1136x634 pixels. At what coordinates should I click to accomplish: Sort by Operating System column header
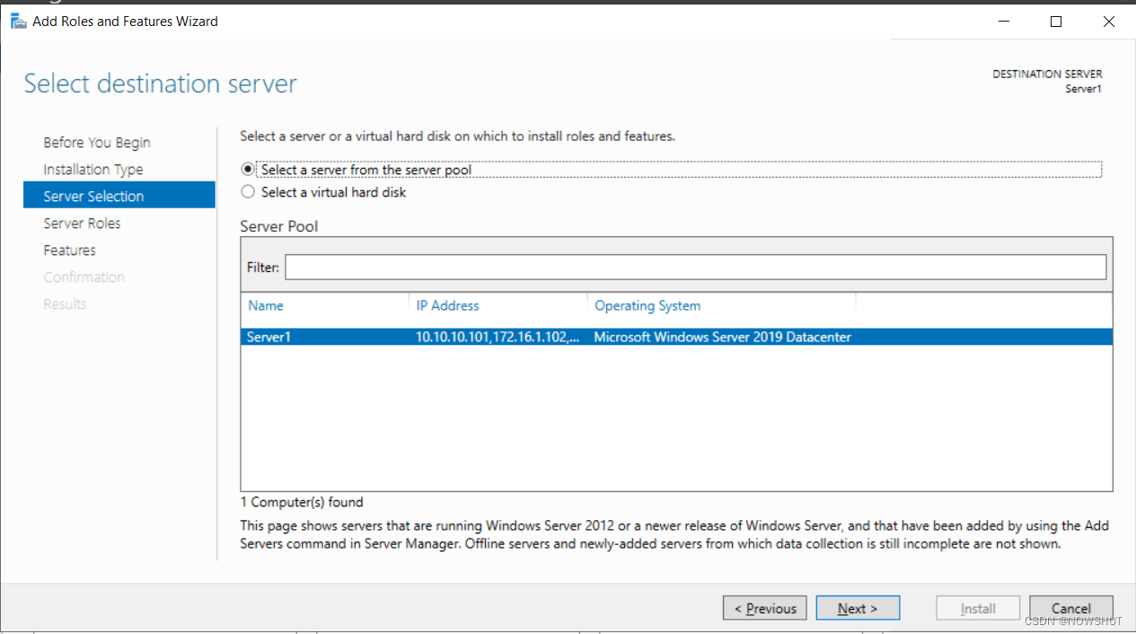647,306
